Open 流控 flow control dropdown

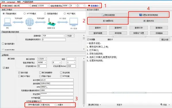(71, 59)
